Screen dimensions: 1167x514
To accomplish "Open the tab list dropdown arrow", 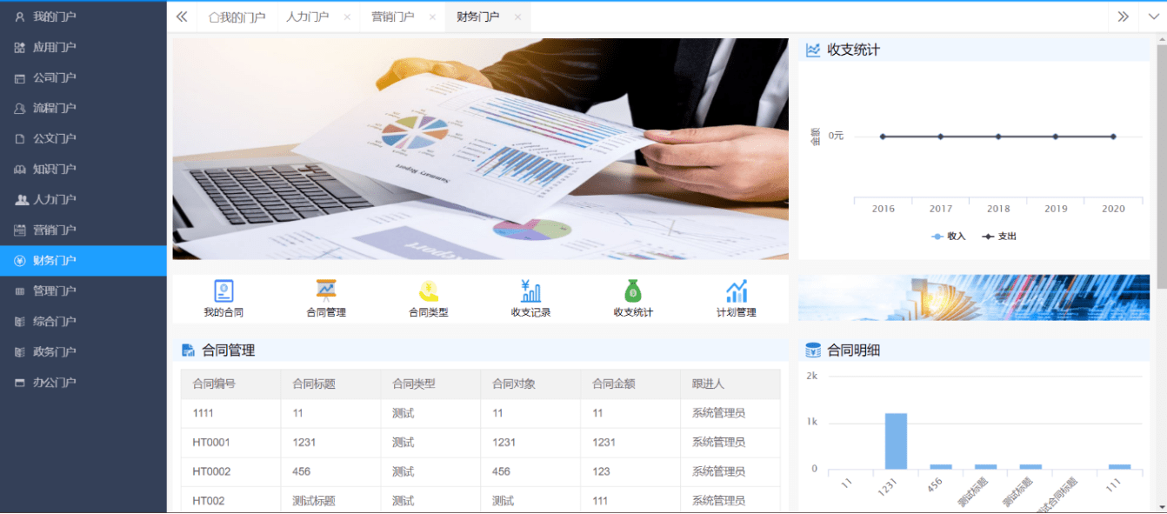I will [1153, 17].
